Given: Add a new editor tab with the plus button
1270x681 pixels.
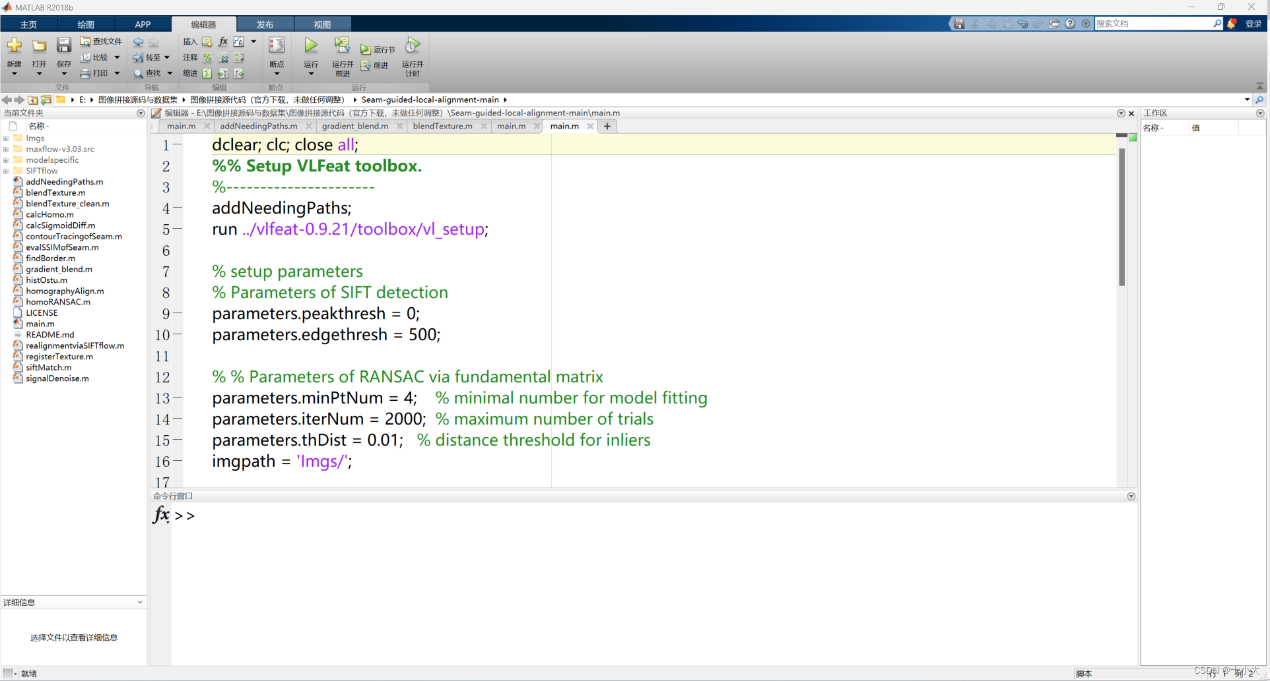Looking at the screenshot, I should click(607, 126).
